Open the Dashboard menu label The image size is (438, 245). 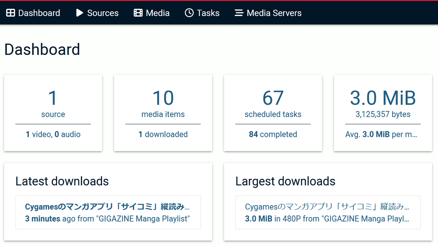click(39, 13)
